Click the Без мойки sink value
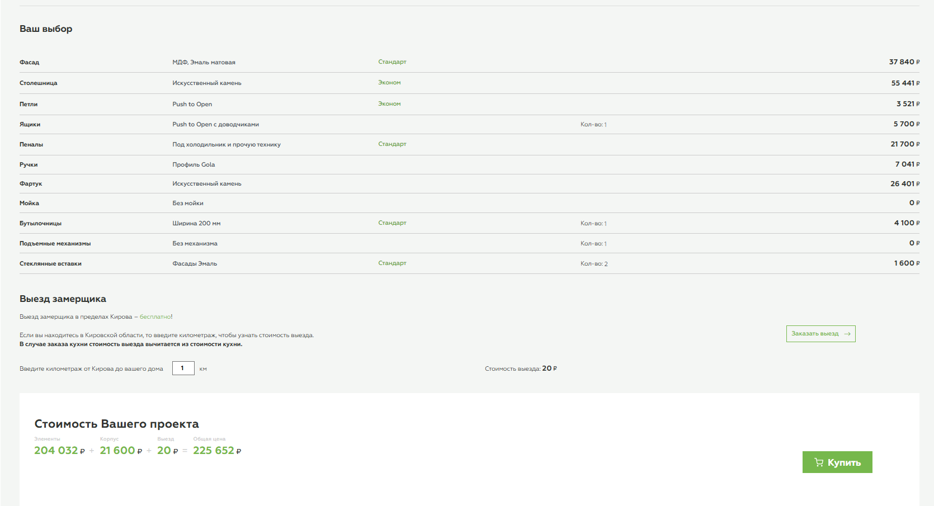This screenshot has width=934, height=506. coord(187,203)
